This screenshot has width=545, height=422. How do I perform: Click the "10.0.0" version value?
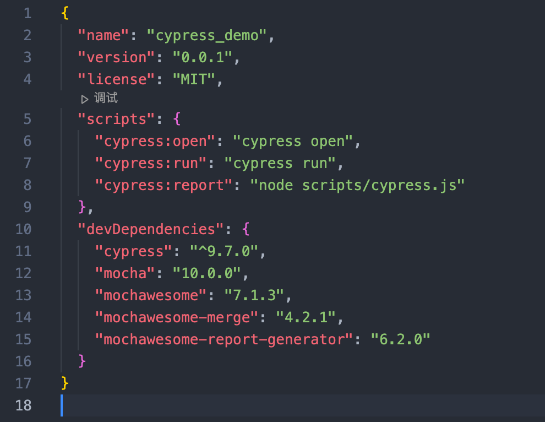click(207, 273)
